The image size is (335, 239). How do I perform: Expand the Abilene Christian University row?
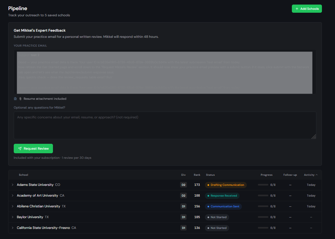(12, 206)
